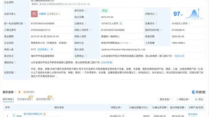Sort table by 持股比例 column header
The height and width of the screenshot is (117, 209).
pyautogui.click(x=116, y=107)
